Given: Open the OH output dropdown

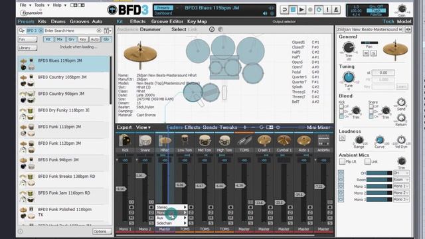Looking at the screenshot, I should coord(401,173).
